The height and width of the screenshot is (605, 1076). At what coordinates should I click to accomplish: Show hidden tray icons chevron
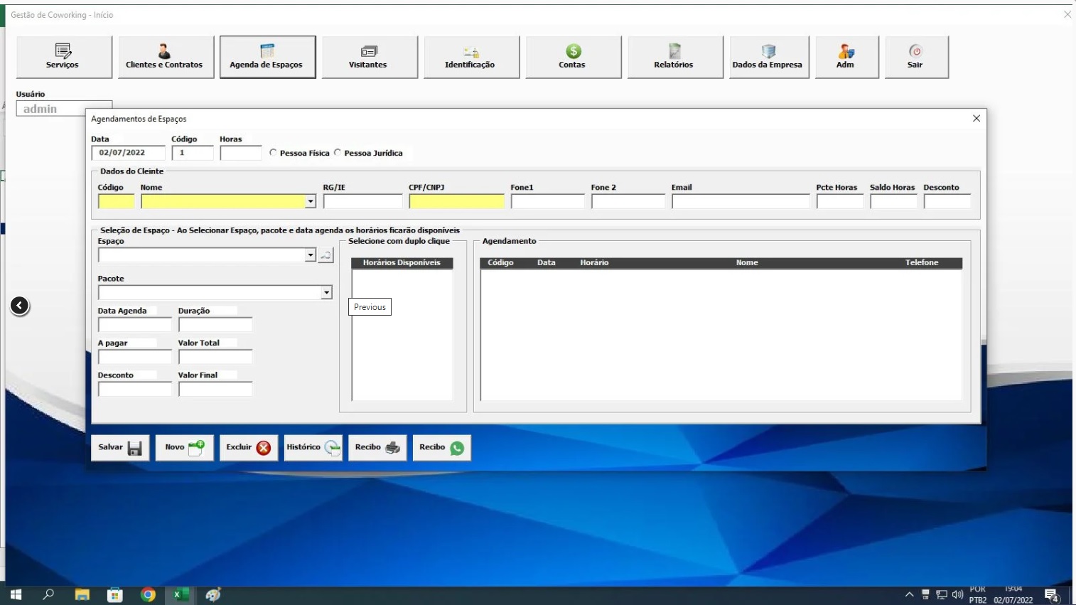[909, 595]
